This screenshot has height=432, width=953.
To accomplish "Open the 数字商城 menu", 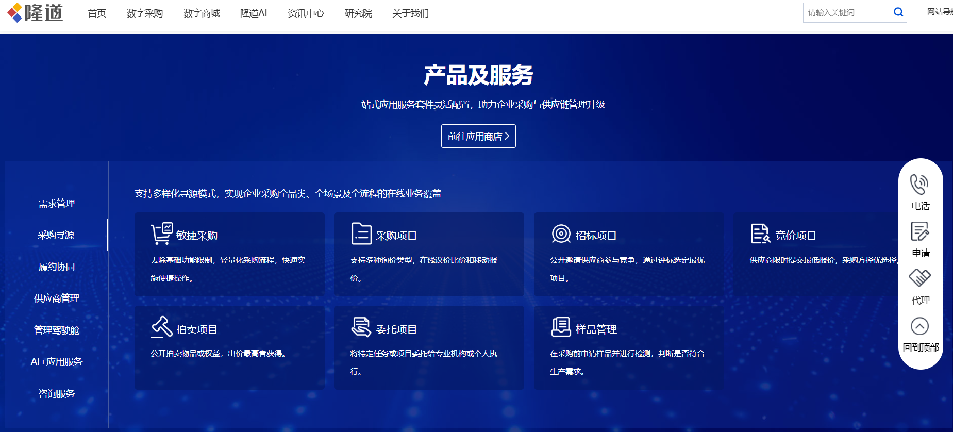I will [x=202, y=13].
